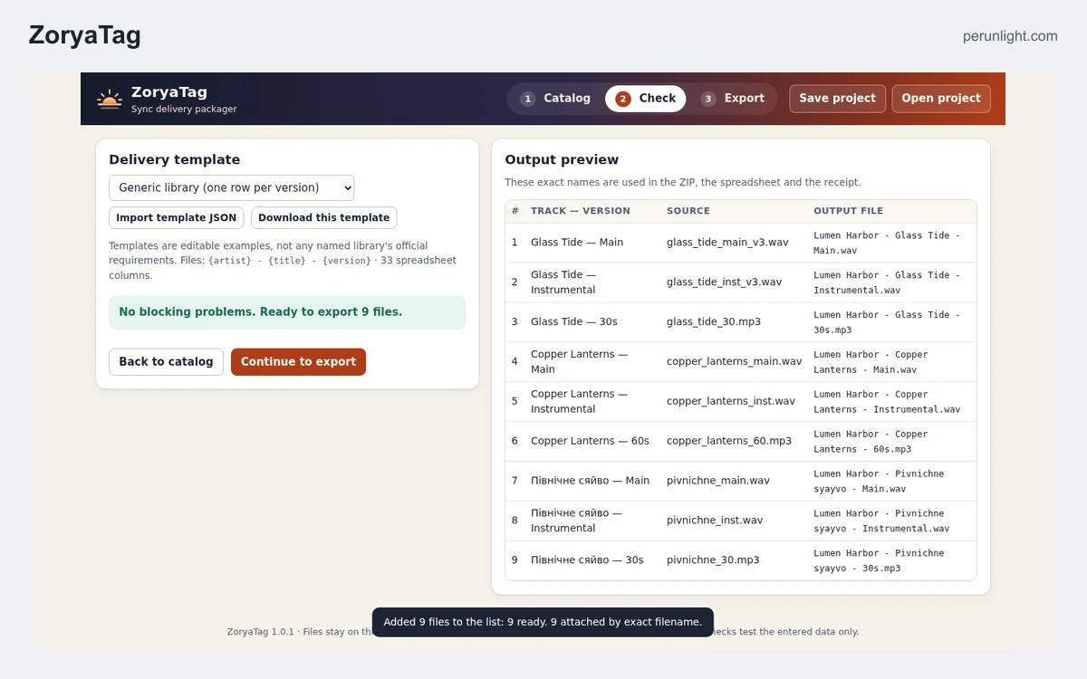
Task: Click the OUTPUT FILE column header
Action: tap(848, 211)
